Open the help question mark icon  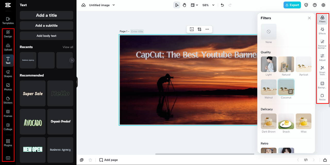(315, 5)
